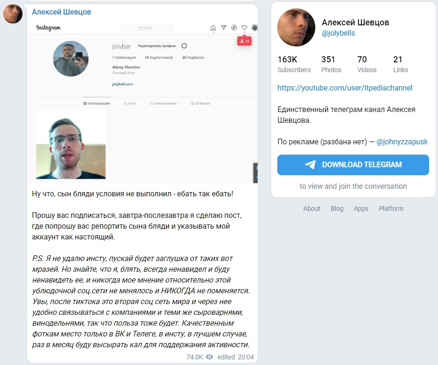Open the Instagram heart activity icon
The image size is (438, 365).
245,27
